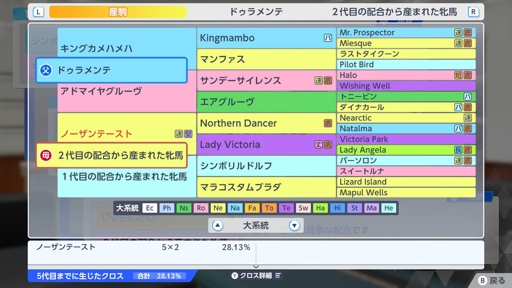This screenshot has width=512, height=288.
Task: Click the L shoulder button icon
Action: tap(38, 12)
